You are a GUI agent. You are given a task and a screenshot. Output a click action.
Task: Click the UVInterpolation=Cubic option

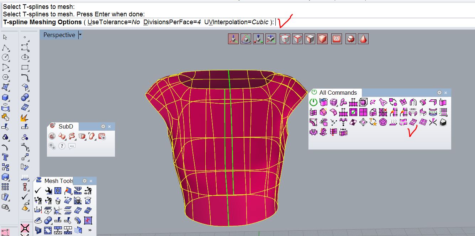(x=236, y=22)
